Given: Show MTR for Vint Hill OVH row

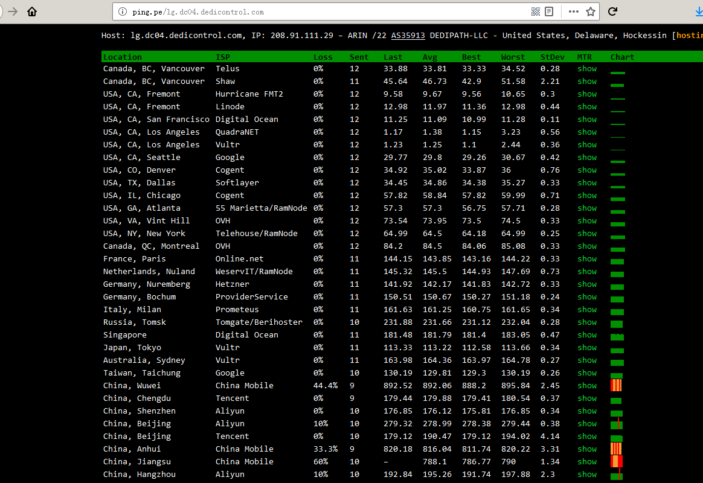Looking at the screenshot, I should pos(587,221).
